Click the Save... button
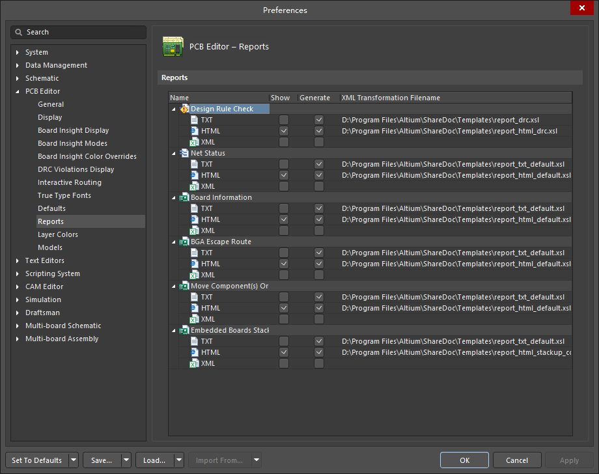The image size is (599, 474). [x=102, y=460]
